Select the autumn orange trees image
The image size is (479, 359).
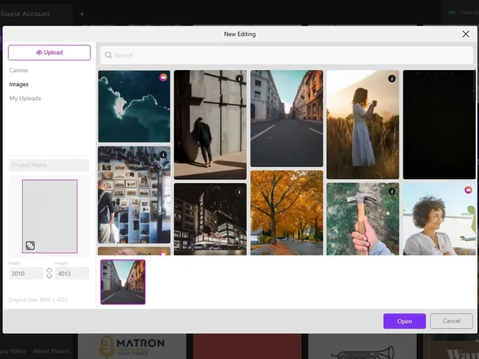click(287, 213)
